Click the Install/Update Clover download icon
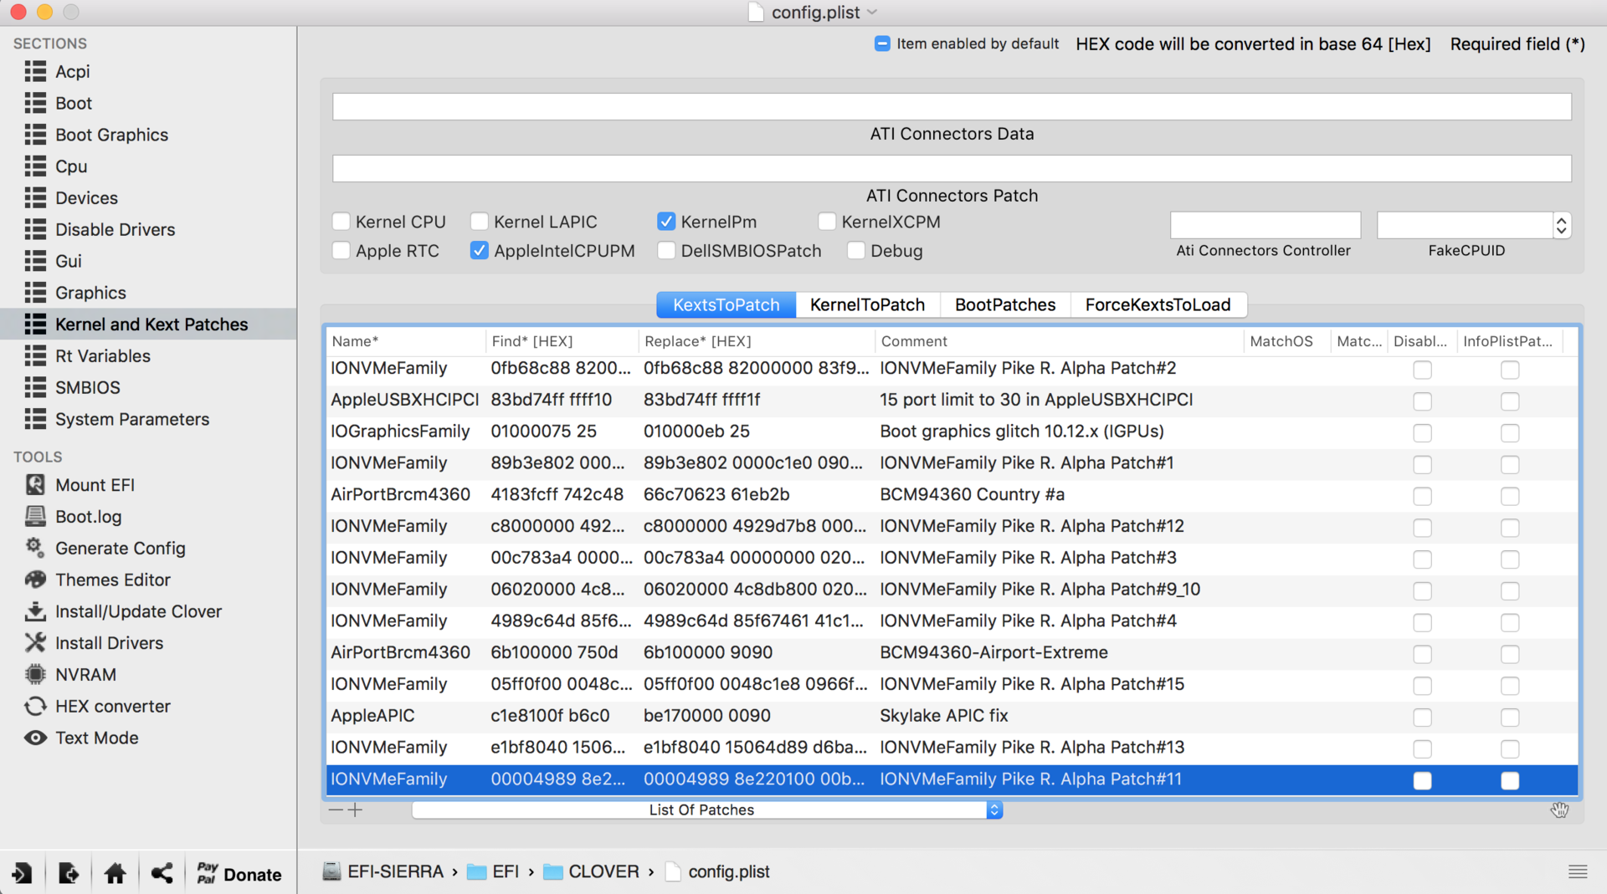1607x894 pixels. pos(35,611)
